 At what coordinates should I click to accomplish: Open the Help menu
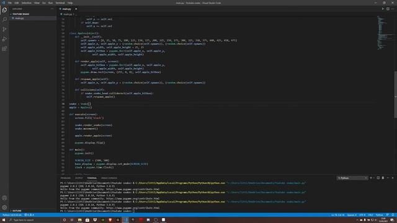tap(70, 2)
